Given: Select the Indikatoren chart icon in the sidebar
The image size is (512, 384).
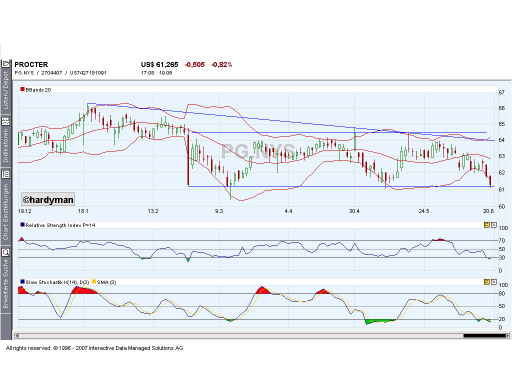Looking at the screenshot, I should [6, 120].
